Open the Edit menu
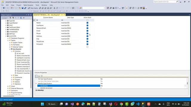This screenshot has height=107, width=191. (x=7, y=5)
